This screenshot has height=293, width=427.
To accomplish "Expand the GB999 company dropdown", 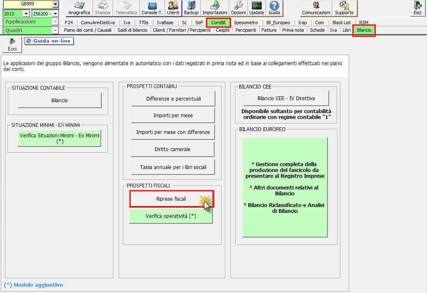I will pos(56,5).
